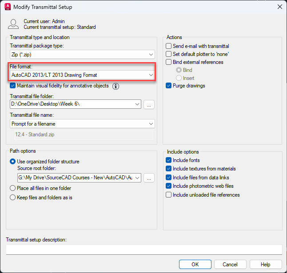Browse for the source root folder
The height and width of the screenshot is (273, 287).
click(x=149, y=178)
